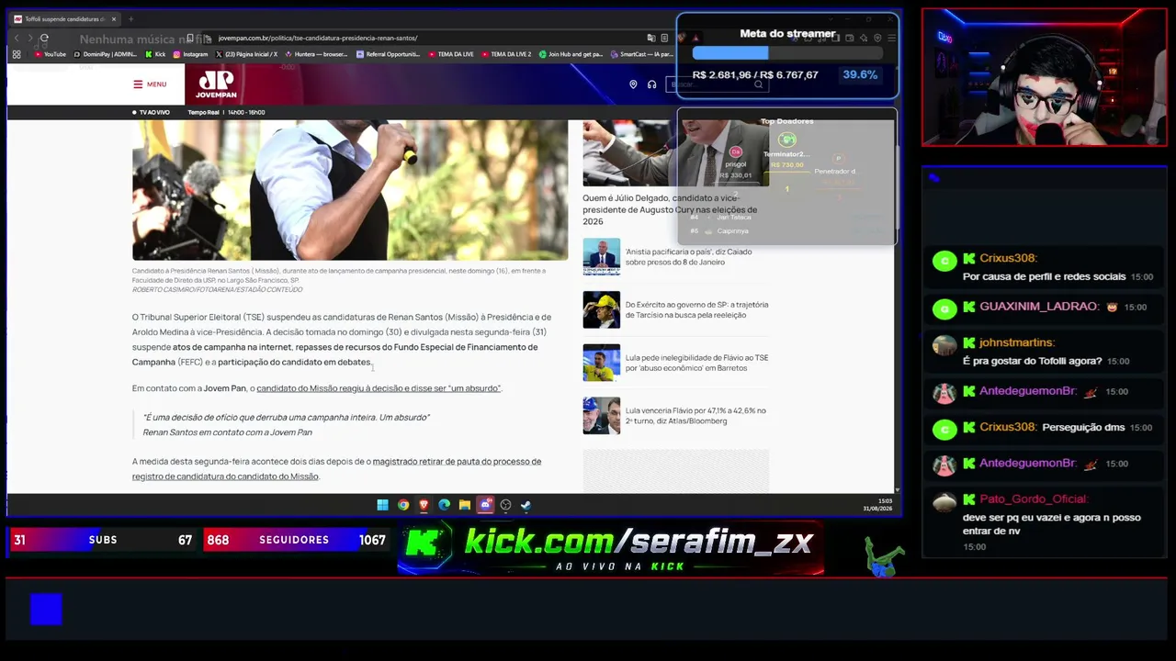Open Microsoft Edge from the taskbar
The height and width of the screenshot is (661, 1176).
pyautogui.click(x=444, y=505)
